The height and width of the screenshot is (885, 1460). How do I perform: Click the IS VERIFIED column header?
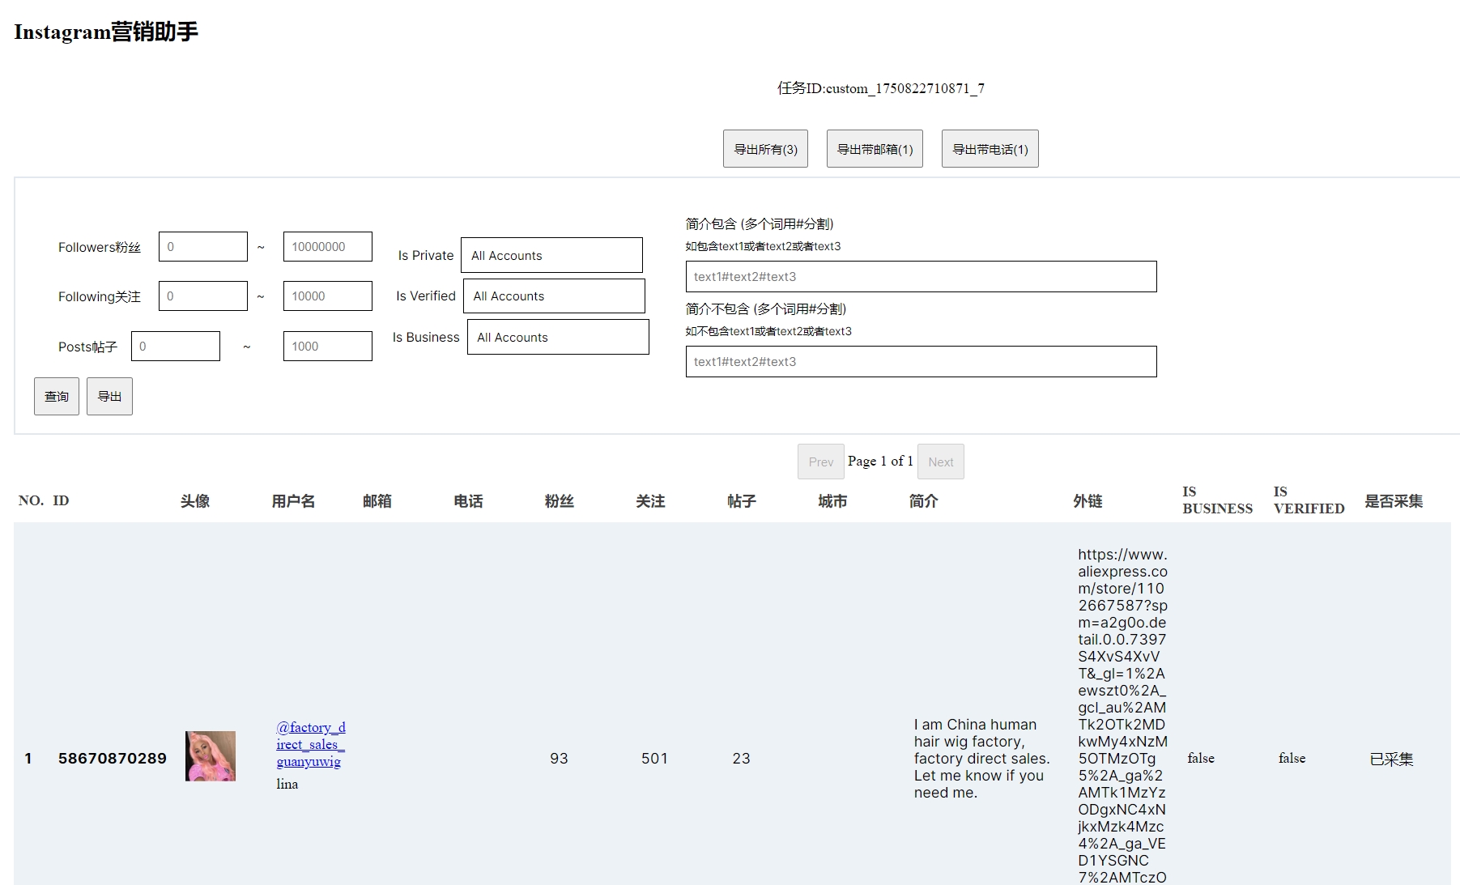tap(1309, 500)
